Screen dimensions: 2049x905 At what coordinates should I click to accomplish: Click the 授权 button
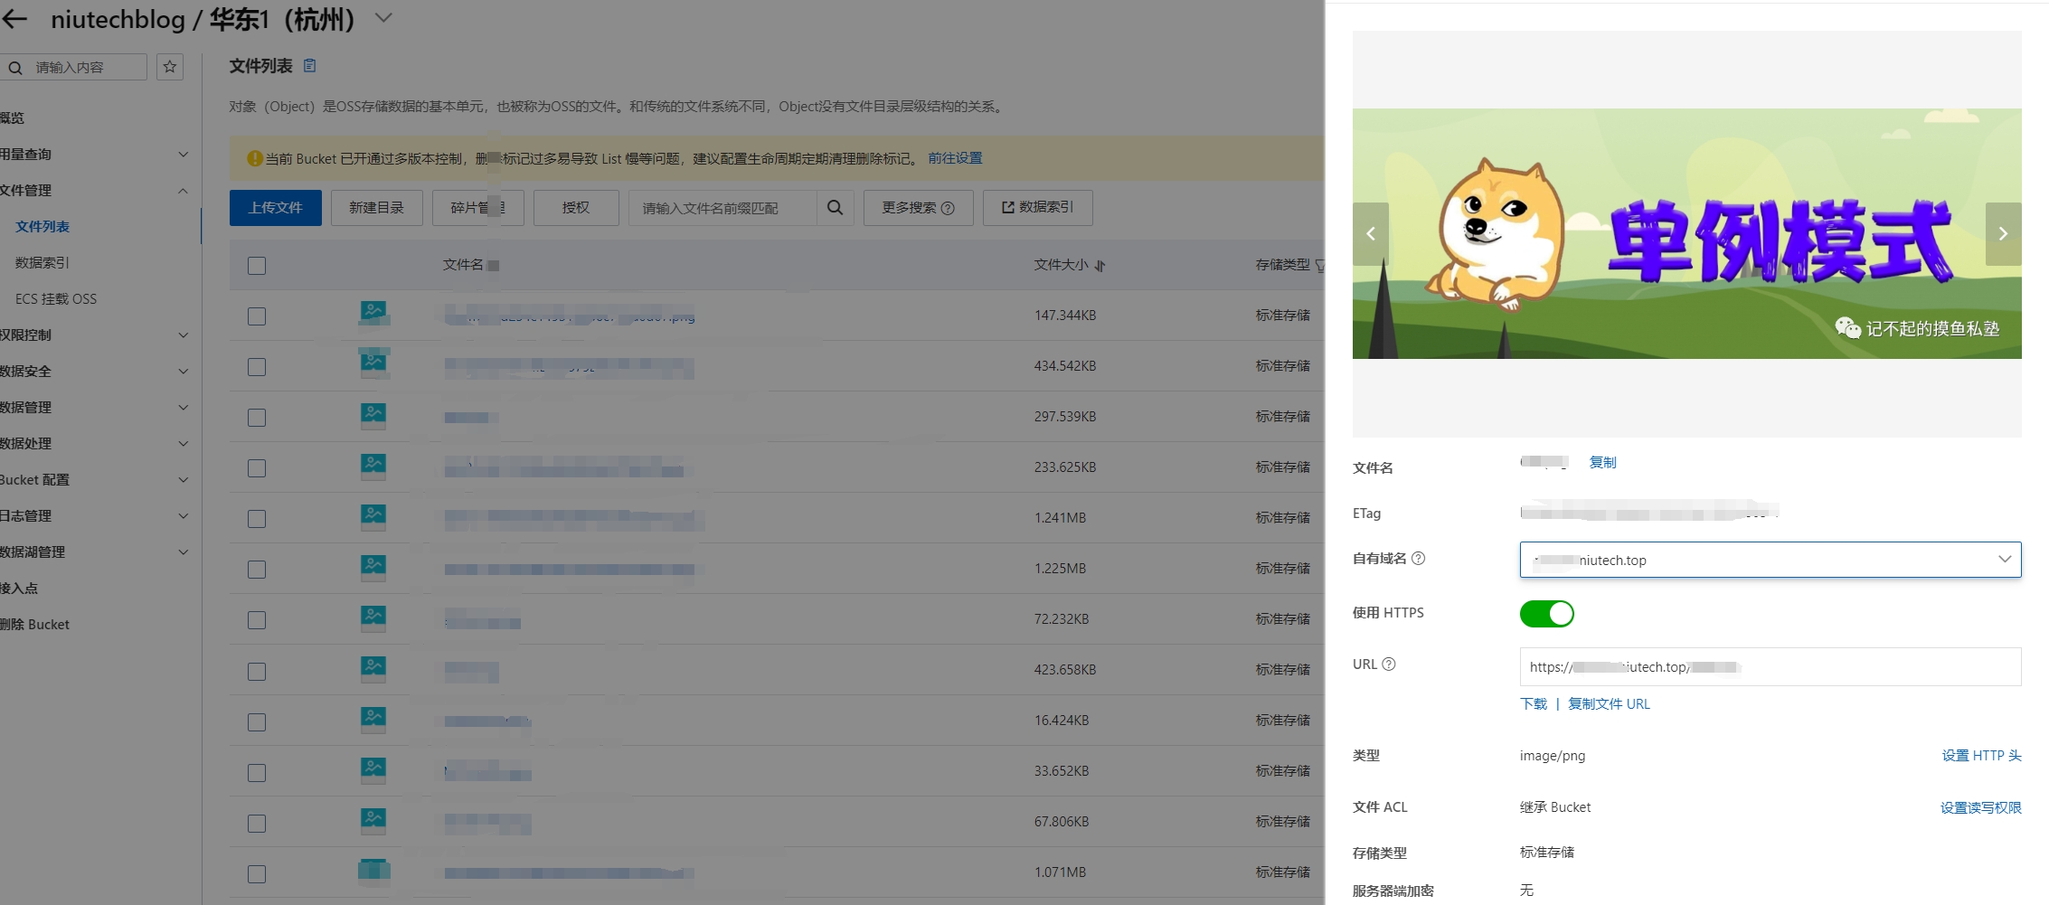pos(576,208)
